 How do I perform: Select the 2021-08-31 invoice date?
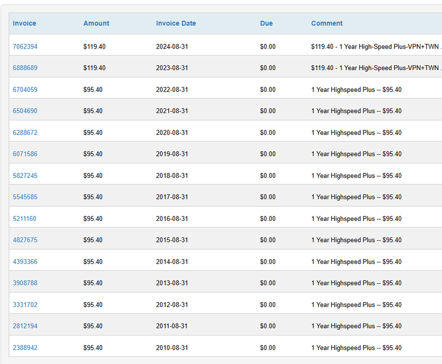pyautogui.click(x=172, y=111)
